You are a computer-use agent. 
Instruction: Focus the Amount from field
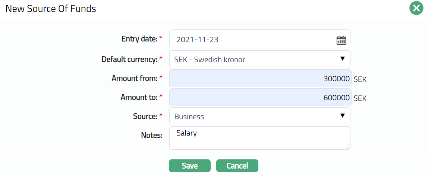(260, 79)
